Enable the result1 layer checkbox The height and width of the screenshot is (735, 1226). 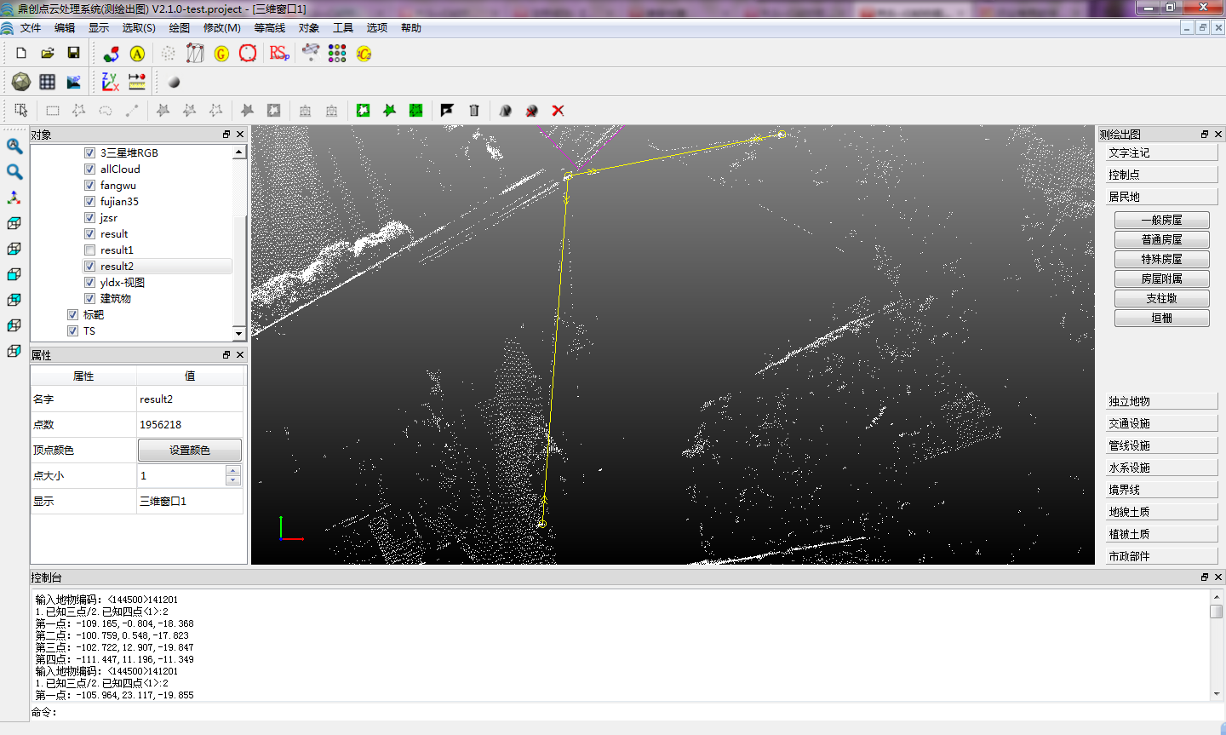click(89, 250)
